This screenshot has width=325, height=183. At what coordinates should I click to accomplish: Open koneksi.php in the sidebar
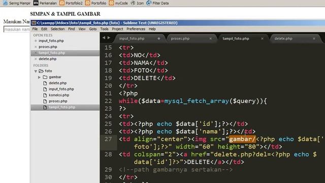pos(59,95)
